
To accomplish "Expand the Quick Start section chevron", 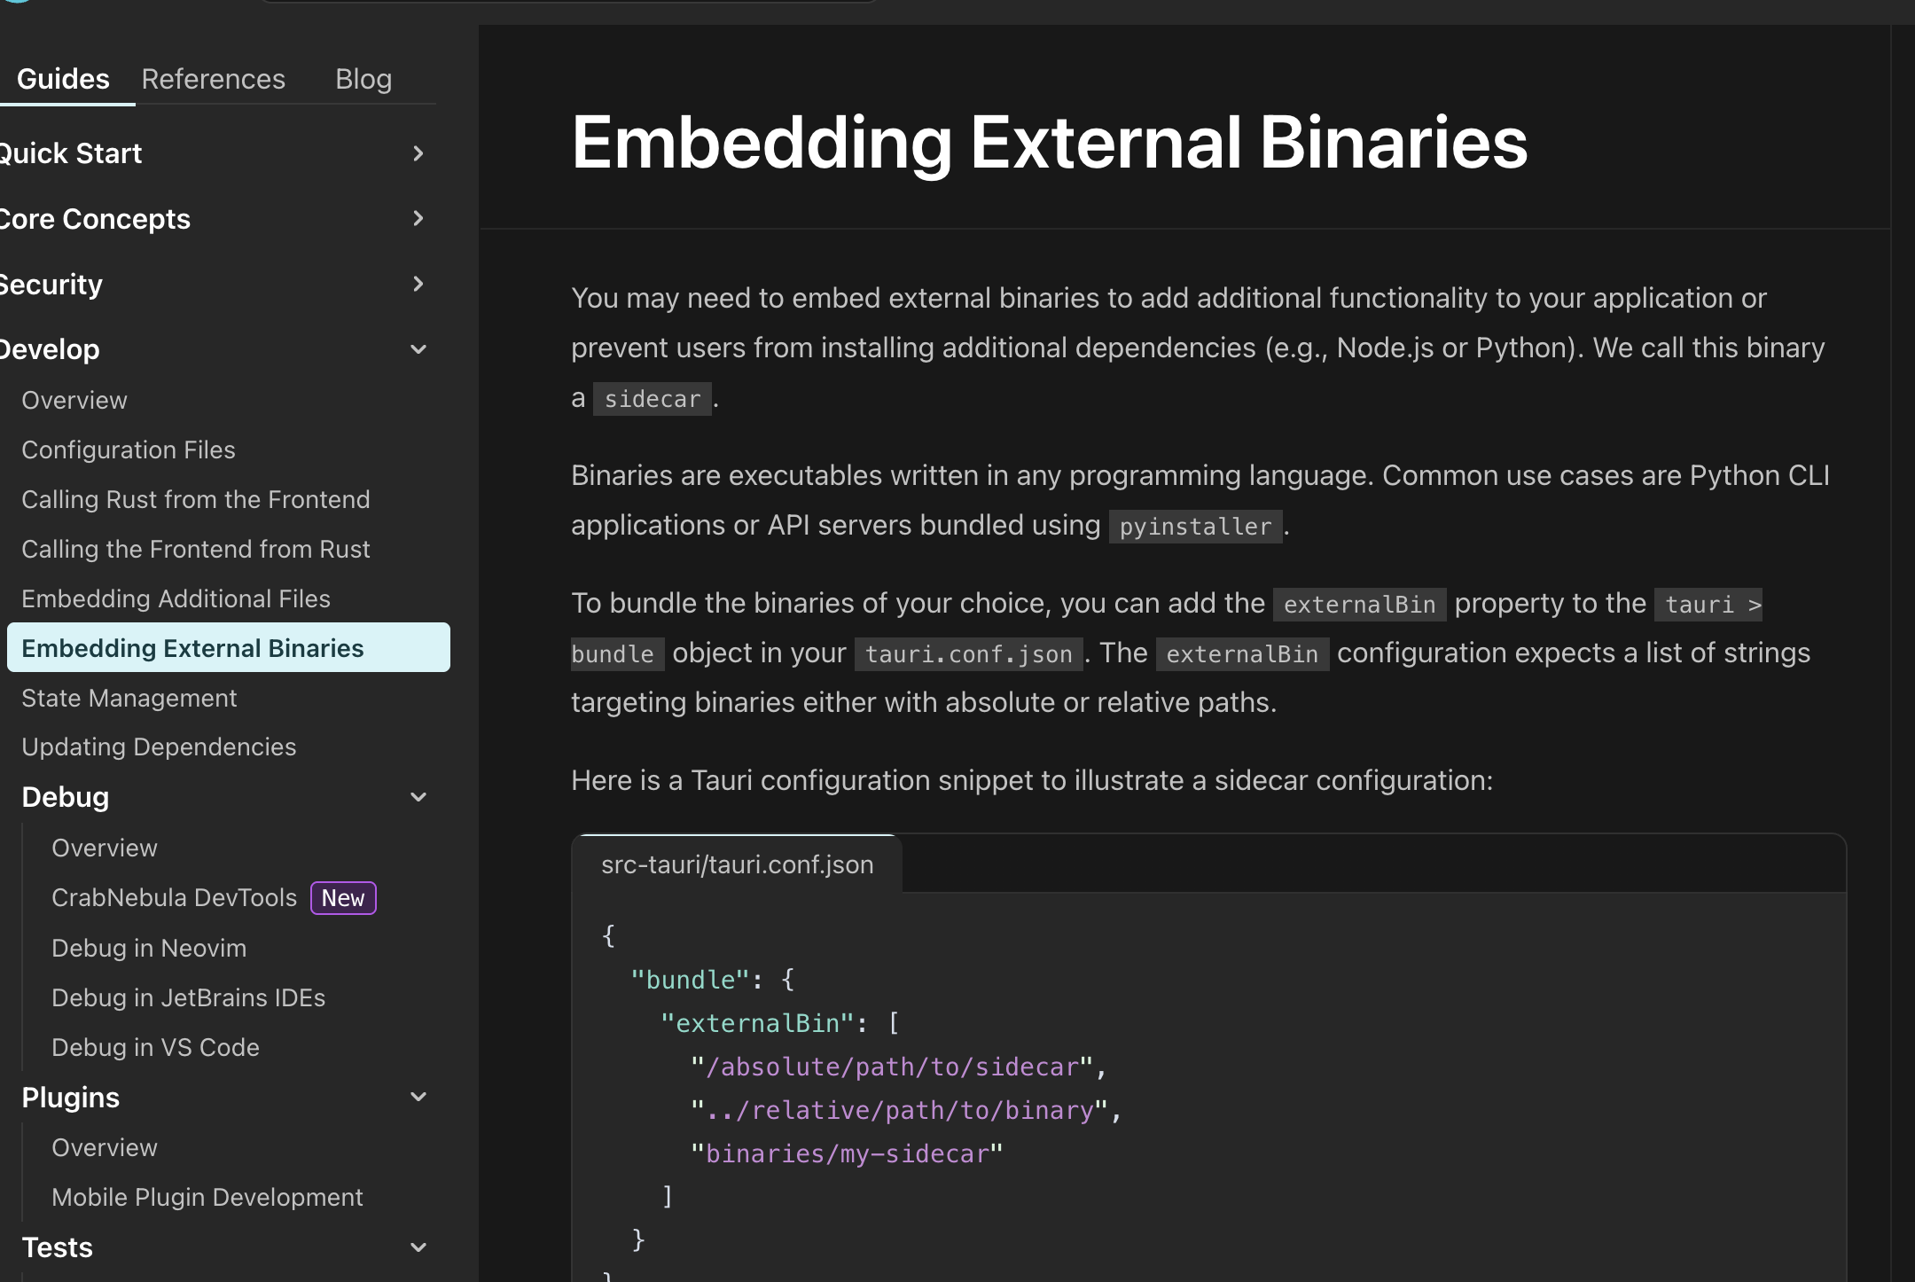I will (x=418, y=153).
